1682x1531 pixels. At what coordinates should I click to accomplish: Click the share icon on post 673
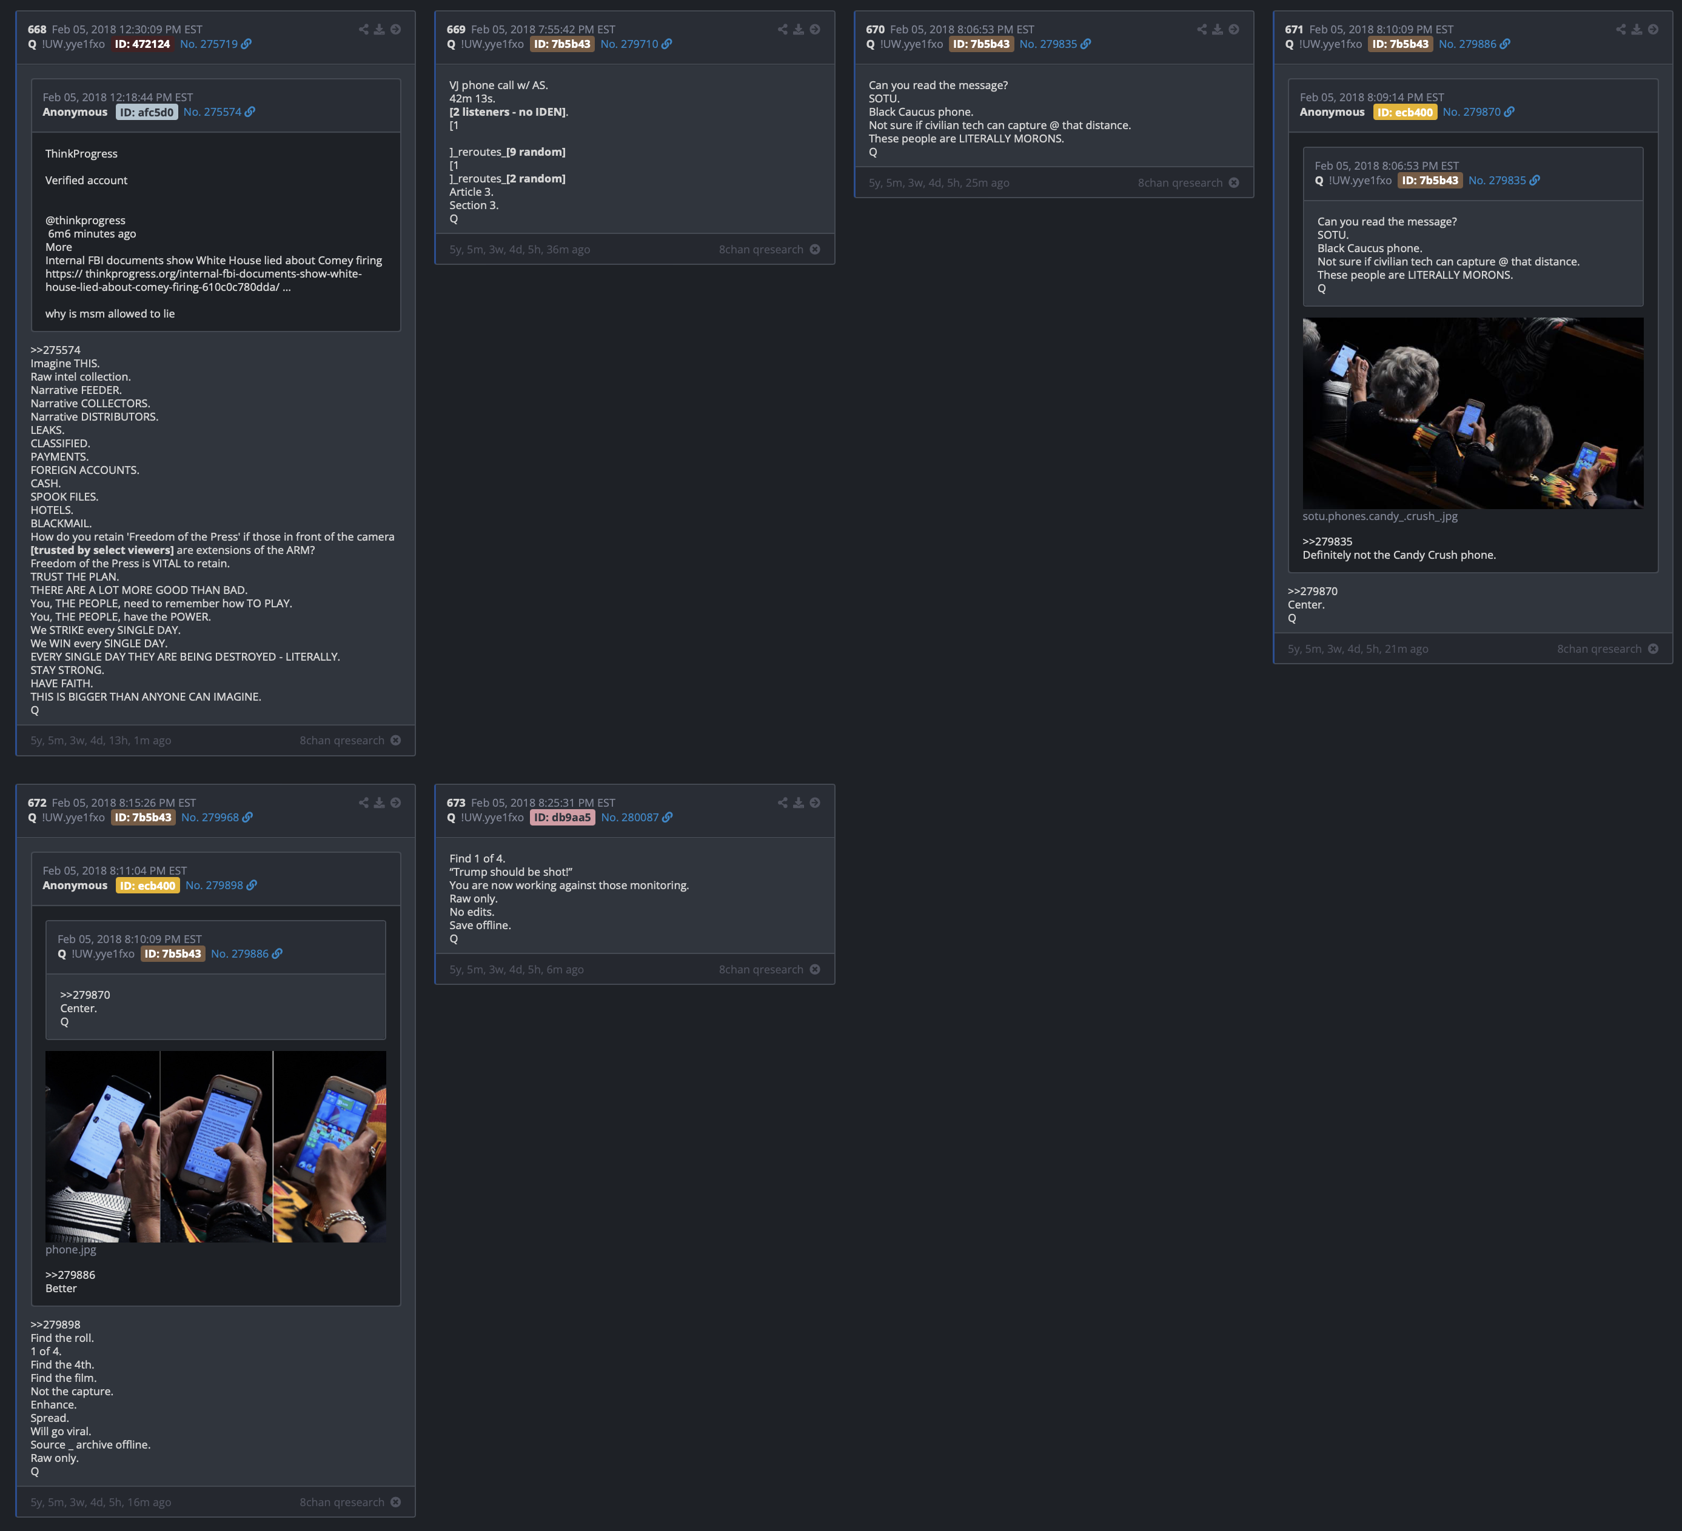tap(783, 802)
